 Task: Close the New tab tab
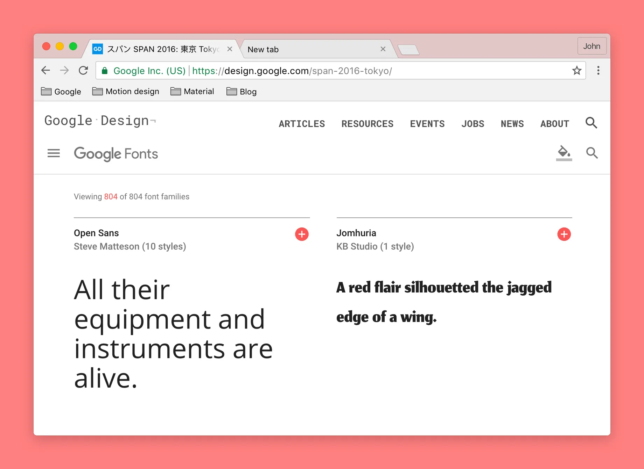pos(383,49)
